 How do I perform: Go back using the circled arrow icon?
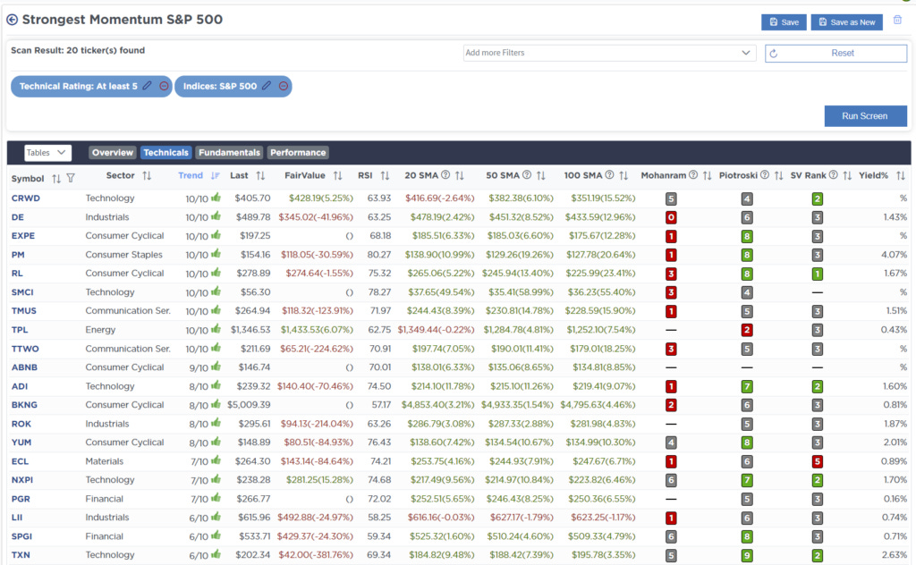pos(12,20)
